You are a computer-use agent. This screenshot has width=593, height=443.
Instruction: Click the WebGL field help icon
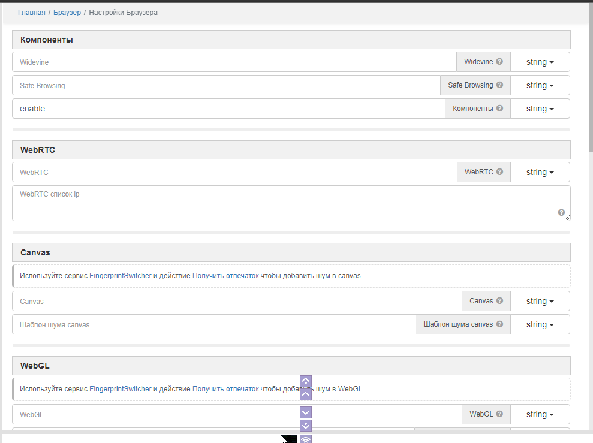[499, 414]
